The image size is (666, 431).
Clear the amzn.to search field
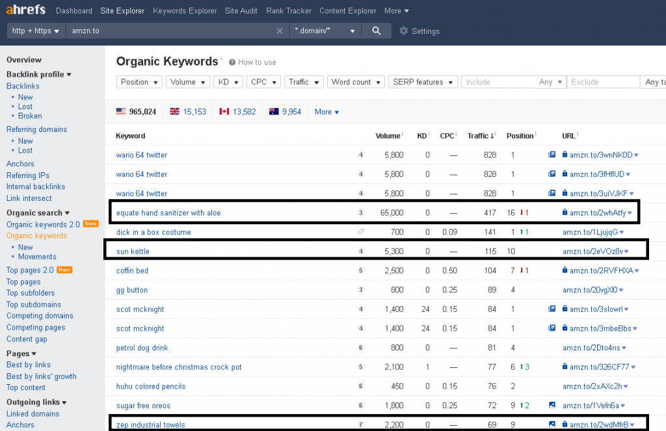280,31
